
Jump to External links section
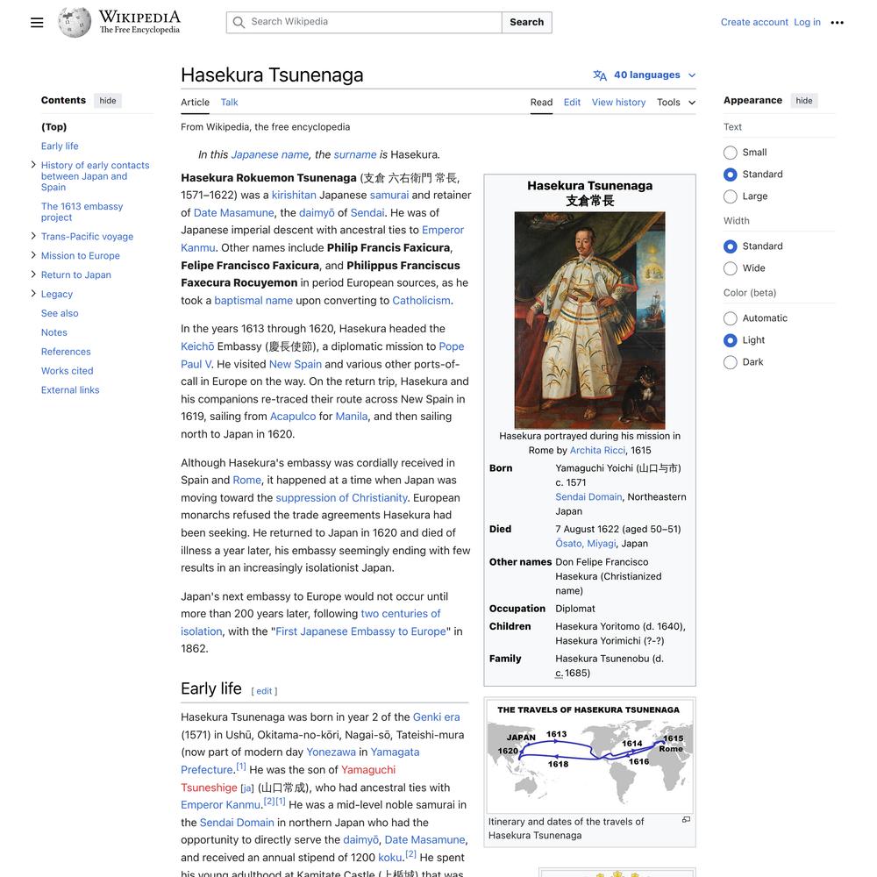point(70,390)
